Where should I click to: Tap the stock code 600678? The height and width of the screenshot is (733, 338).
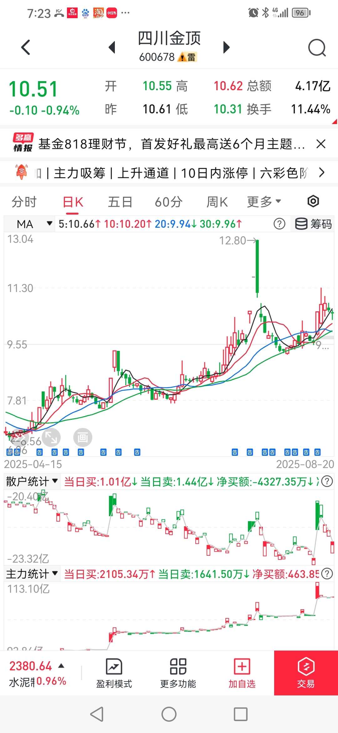coord(157,57)
